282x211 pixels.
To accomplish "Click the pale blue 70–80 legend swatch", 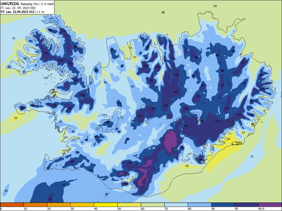I will tap(176, 205).
